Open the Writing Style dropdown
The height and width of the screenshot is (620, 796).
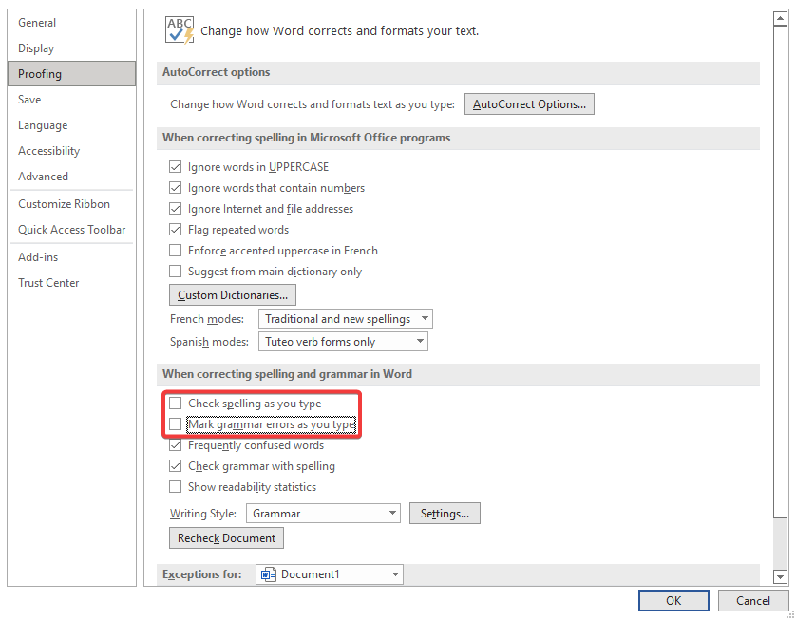point(323,514)
